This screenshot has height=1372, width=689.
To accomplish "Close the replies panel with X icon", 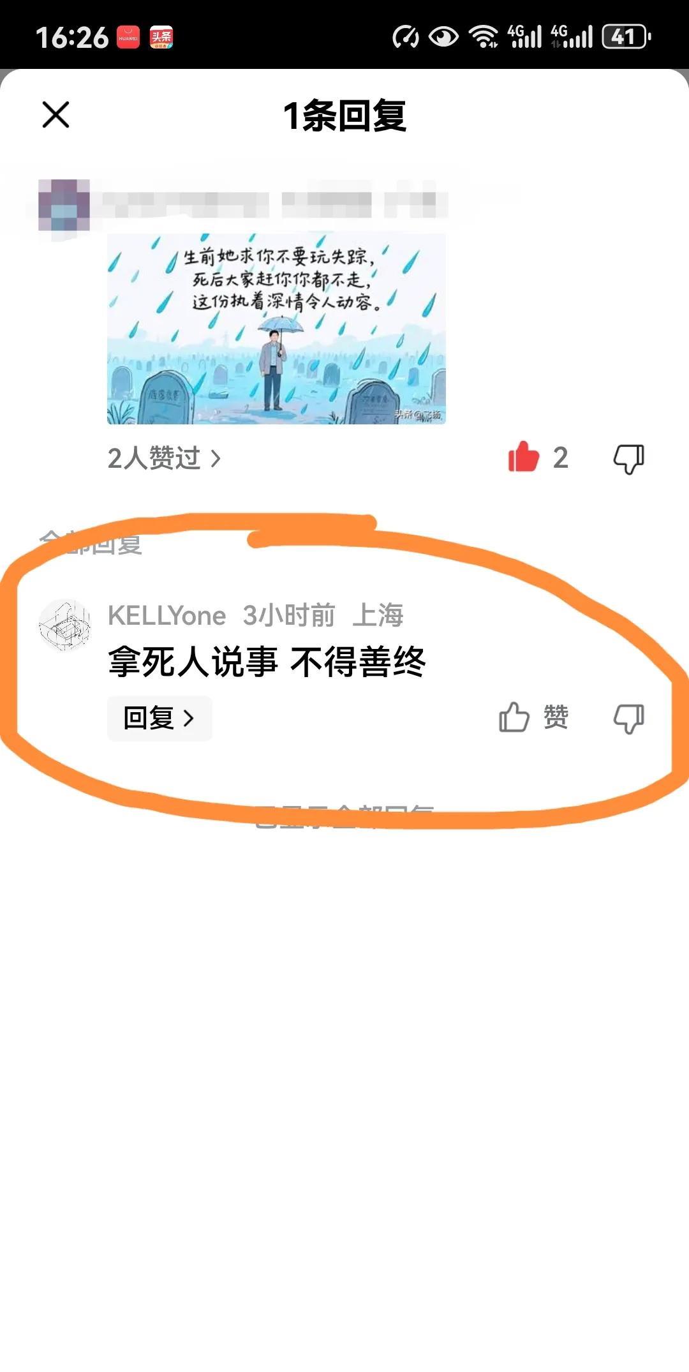I will pos(56,115).
